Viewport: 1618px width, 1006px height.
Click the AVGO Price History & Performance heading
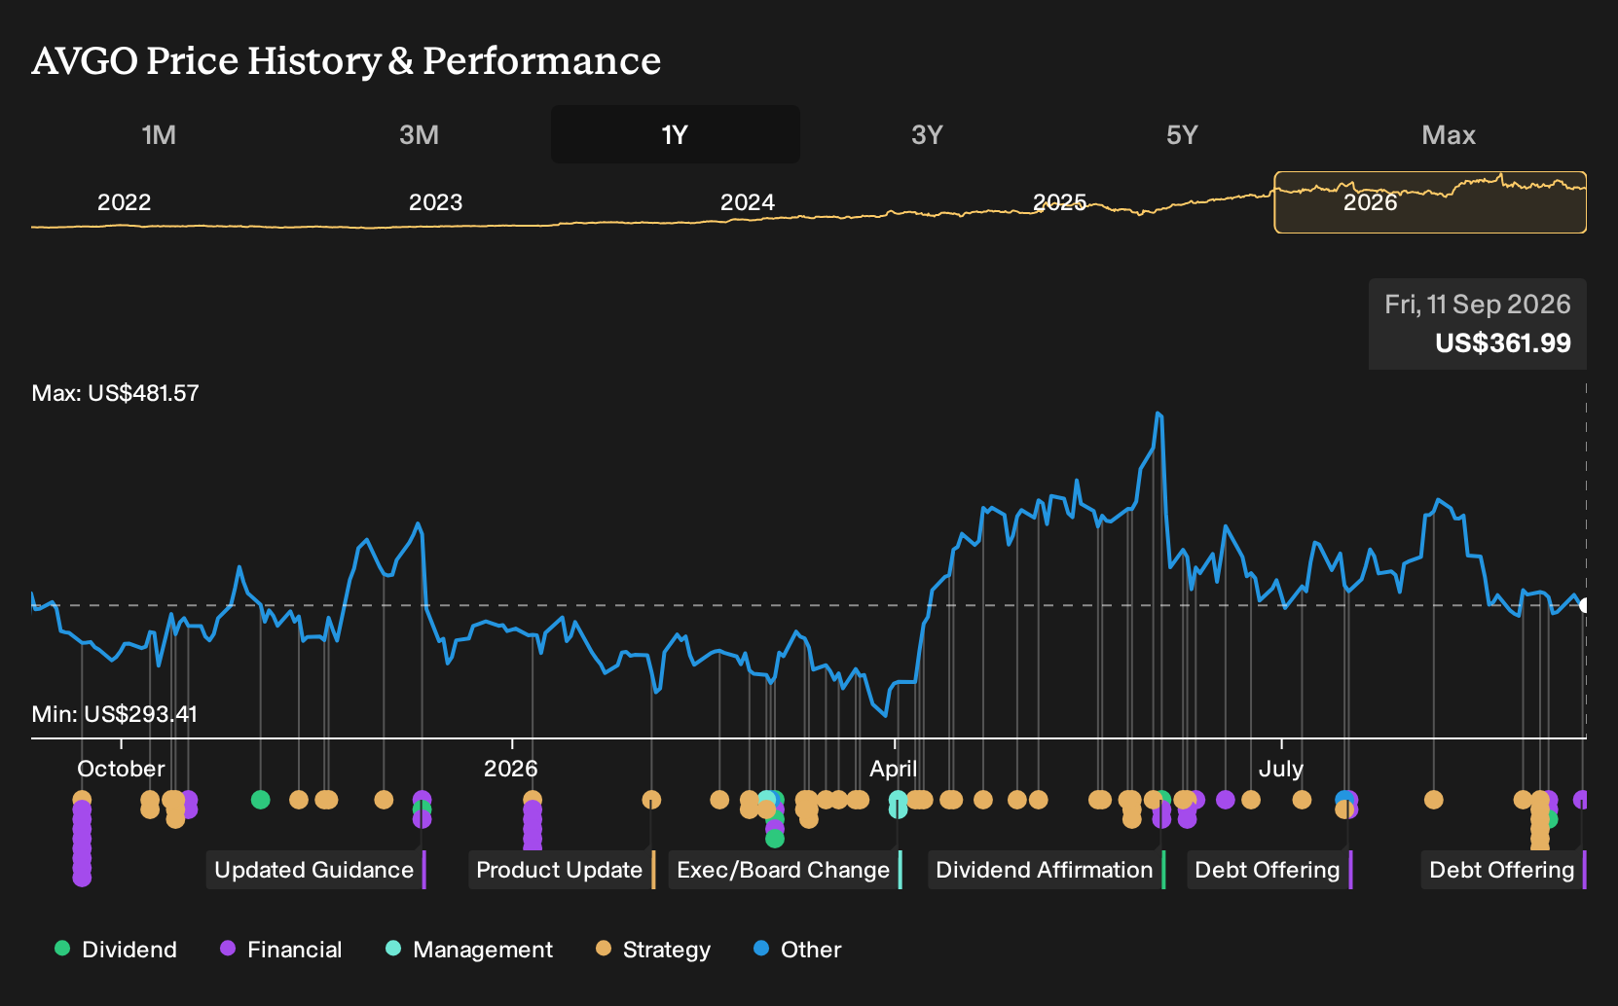346,60
